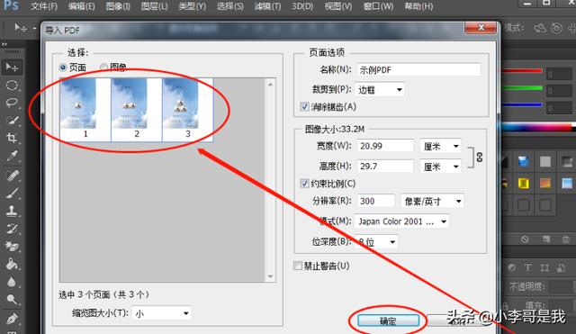Click the Move tool preset icon in options bar
Screen dimensions: 576x334
[20, 28]
